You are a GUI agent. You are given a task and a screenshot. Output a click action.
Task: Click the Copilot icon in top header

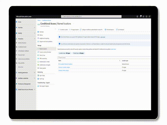point(138,16)
